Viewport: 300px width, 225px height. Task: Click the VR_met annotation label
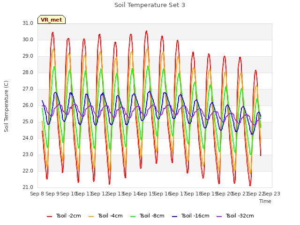(52, 20)
